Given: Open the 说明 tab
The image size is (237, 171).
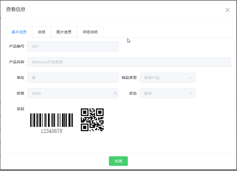Looking at the screenshot, I should point(41,32).
